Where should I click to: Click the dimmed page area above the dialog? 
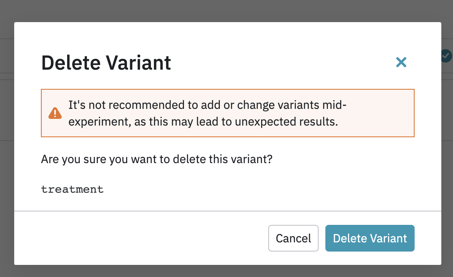[x=225, y=10]
